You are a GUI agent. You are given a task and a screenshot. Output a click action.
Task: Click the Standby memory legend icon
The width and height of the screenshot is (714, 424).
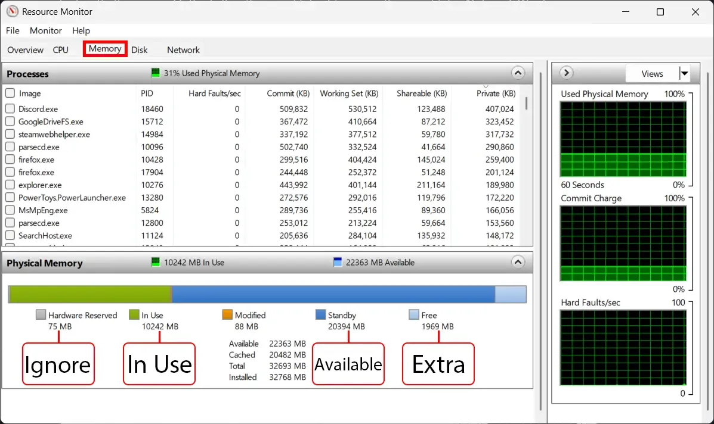(320, 314)
